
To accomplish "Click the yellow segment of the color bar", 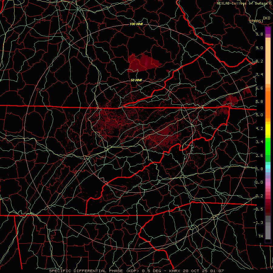I will (x=268, y=130).
